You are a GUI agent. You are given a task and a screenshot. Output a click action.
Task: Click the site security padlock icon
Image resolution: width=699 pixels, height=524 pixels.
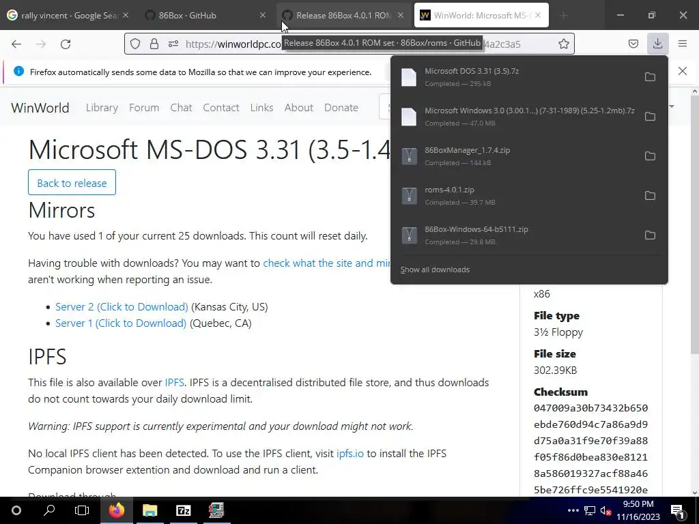pyautogui.click(x=154, y=44)
